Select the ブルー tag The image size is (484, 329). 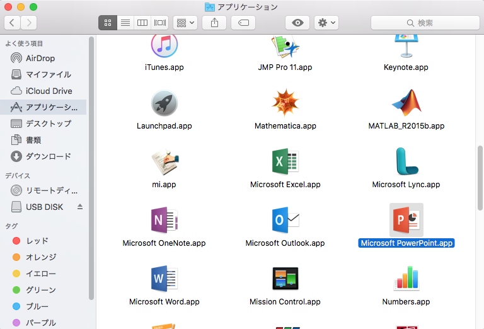tap(43, 306)
